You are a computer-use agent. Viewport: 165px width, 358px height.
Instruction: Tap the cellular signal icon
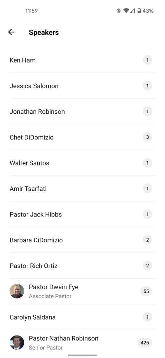pyautogui.click(x=132, y=11)
